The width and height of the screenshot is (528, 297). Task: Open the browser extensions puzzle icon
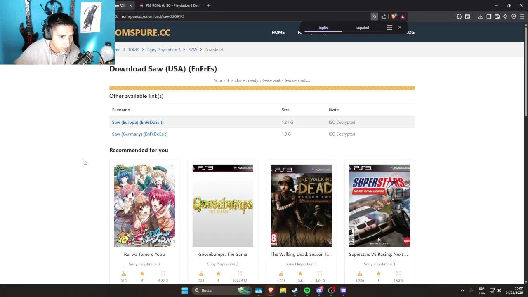(459, 16)
